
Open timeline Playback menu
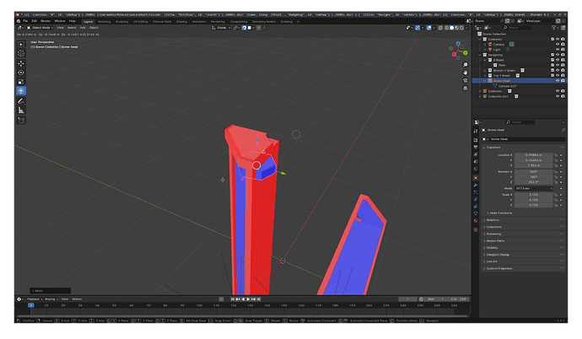point(34,299)
